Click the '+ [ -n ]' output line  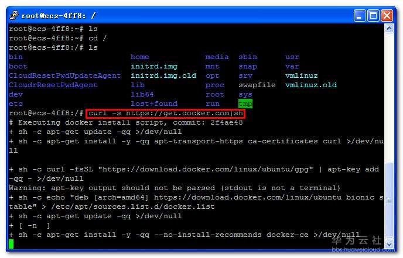(x=29, y=225)
